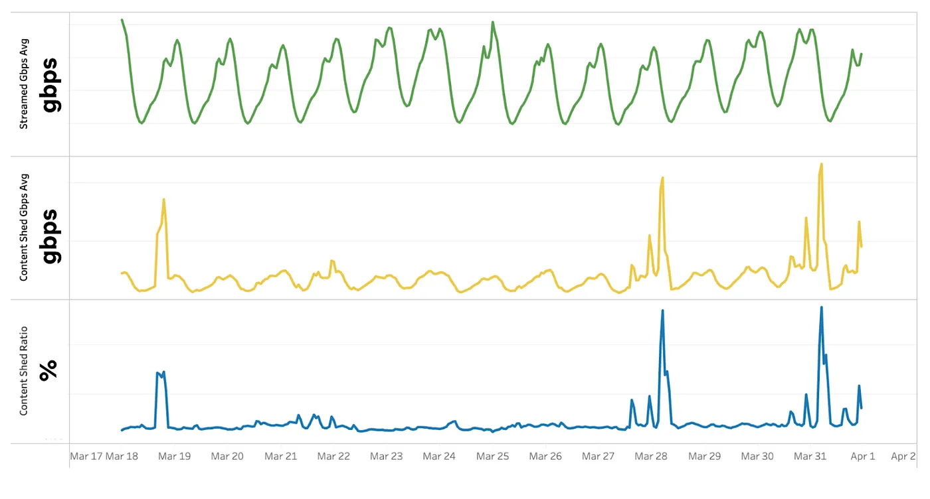The image size is (930, 499).
Task: Select the "Content Shed Gbps Avg" axis title
Action: [24, 228]
